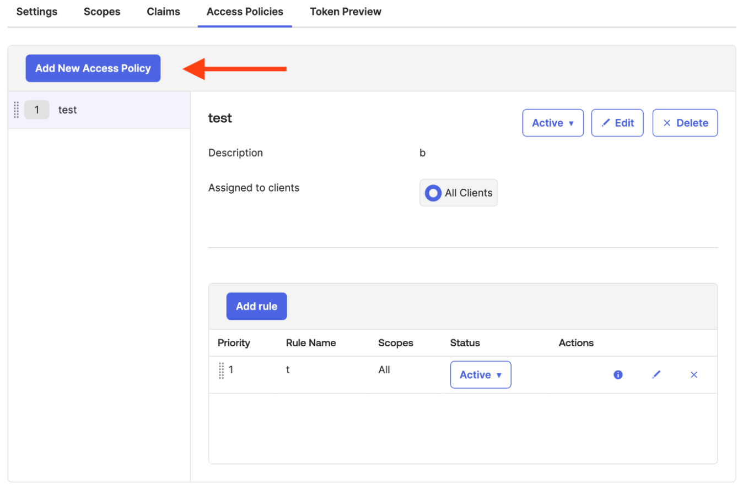The width and height of the screenshot is (743, 490).
Task: Select the Access Policies tab
Action: 245,12
